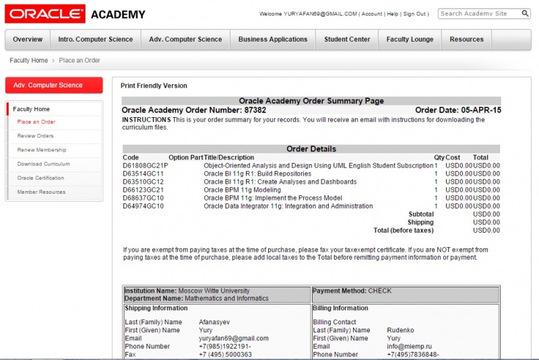The height and width of the screenshot is (360, 539).
Task: Click billing phone +7(495)7836848-
Action: 413,355
